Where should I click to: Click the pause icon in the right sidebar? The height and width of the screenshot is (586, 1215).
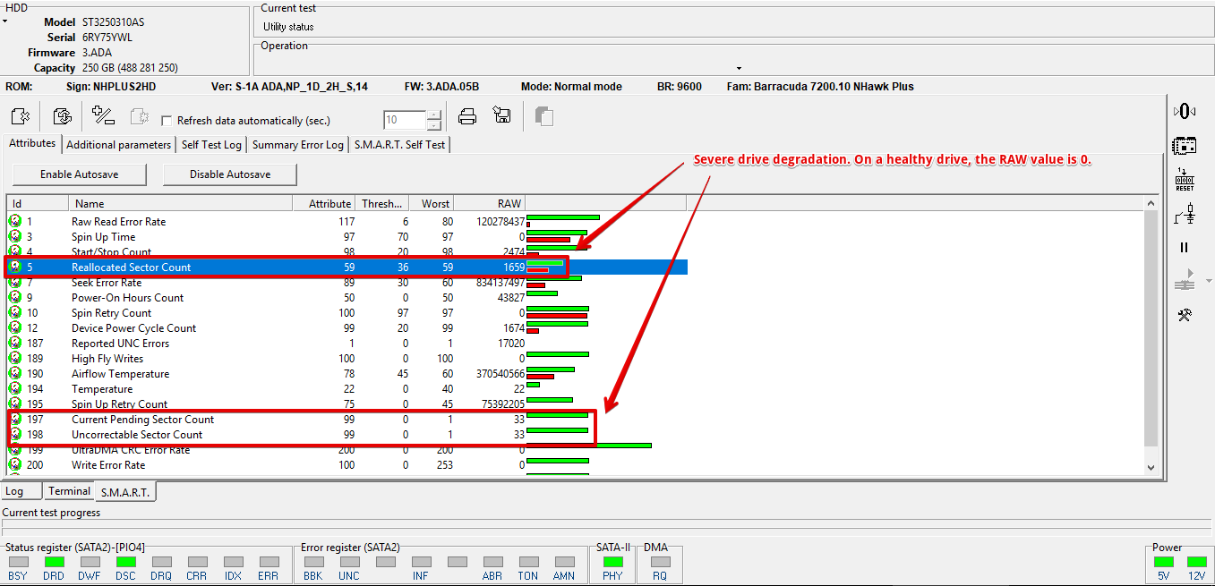[x=1185, y=248]
